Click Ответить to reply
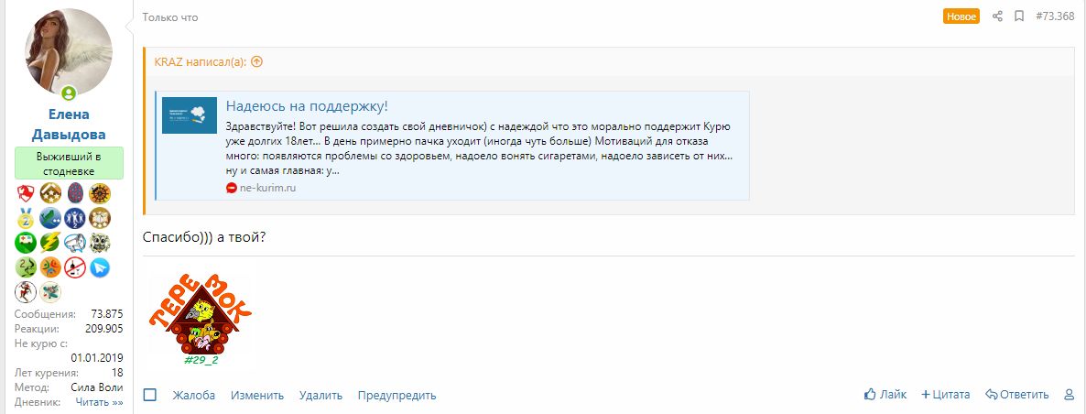 (x=1016, y=395)
